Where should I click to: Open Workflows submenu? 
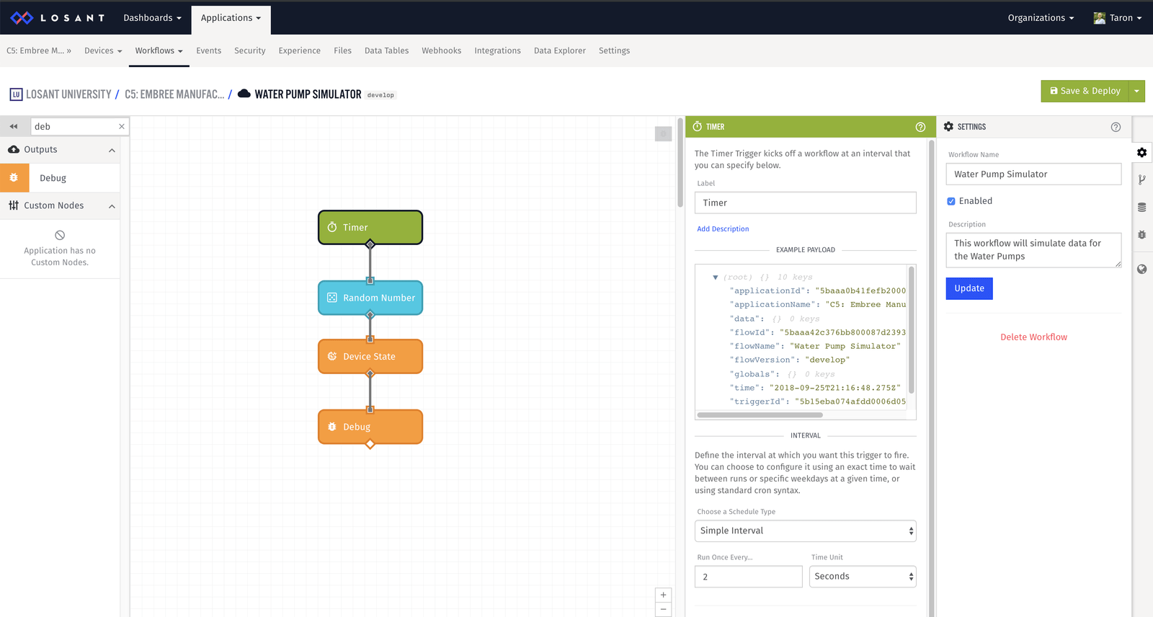[159, 50]
